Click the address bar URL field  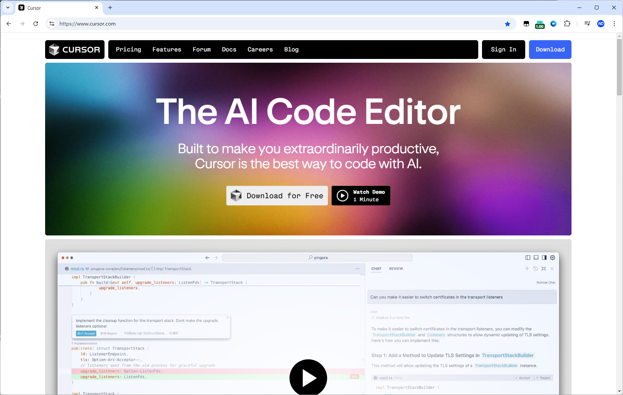tap(278, 24)
